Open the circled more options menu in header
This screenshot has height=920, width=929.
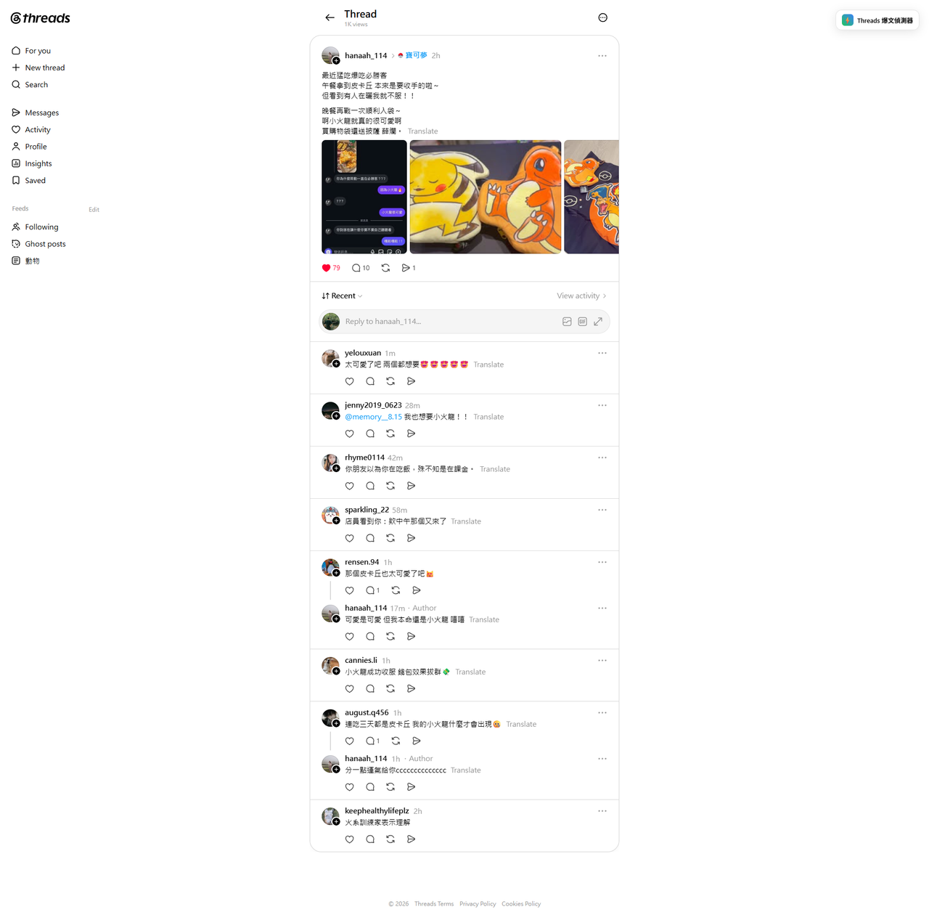click(602, 17)
